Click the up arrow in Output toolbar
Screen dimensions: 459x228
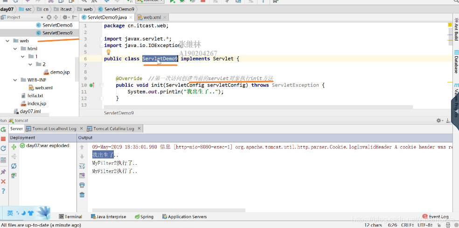pos(82,147)
